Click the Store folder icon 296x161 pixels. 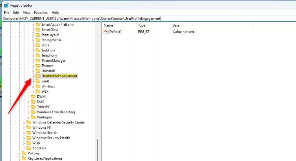pyautogui.click(x=38, y=45)
